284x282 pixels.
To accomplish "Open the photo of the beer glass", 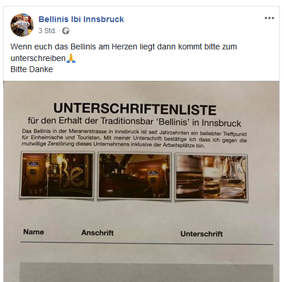I will [211, 177].
